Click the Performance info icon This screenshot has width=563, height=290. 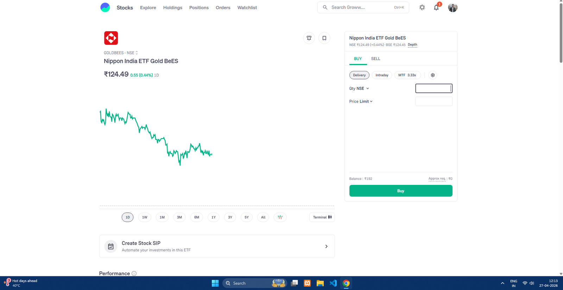click(x=134, y=273)
